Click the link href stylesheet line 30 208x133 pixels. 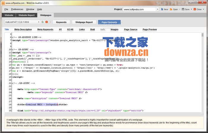click(80, 111)
